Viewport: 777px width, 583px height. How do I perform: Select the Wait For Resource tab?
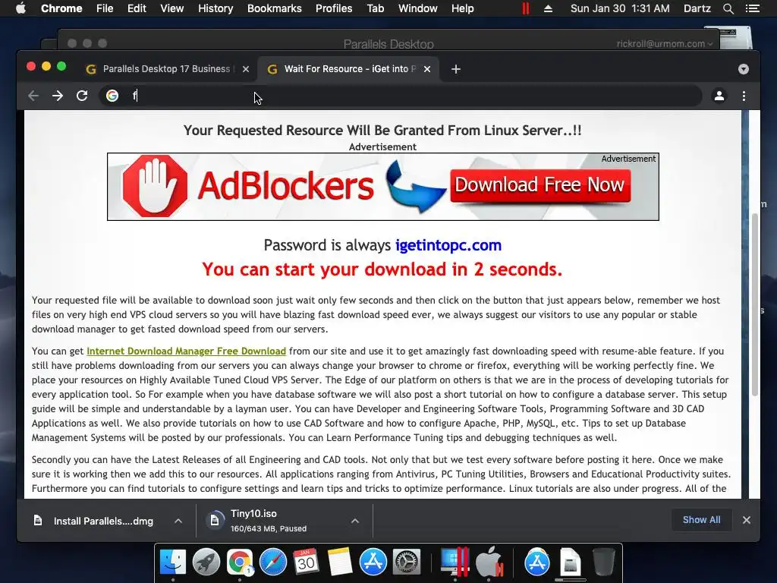point(349,69)
